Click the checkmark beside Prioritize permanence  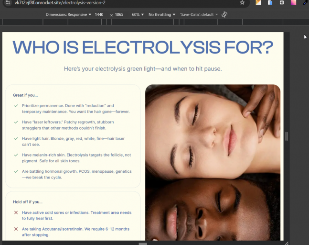pos(16,106)
